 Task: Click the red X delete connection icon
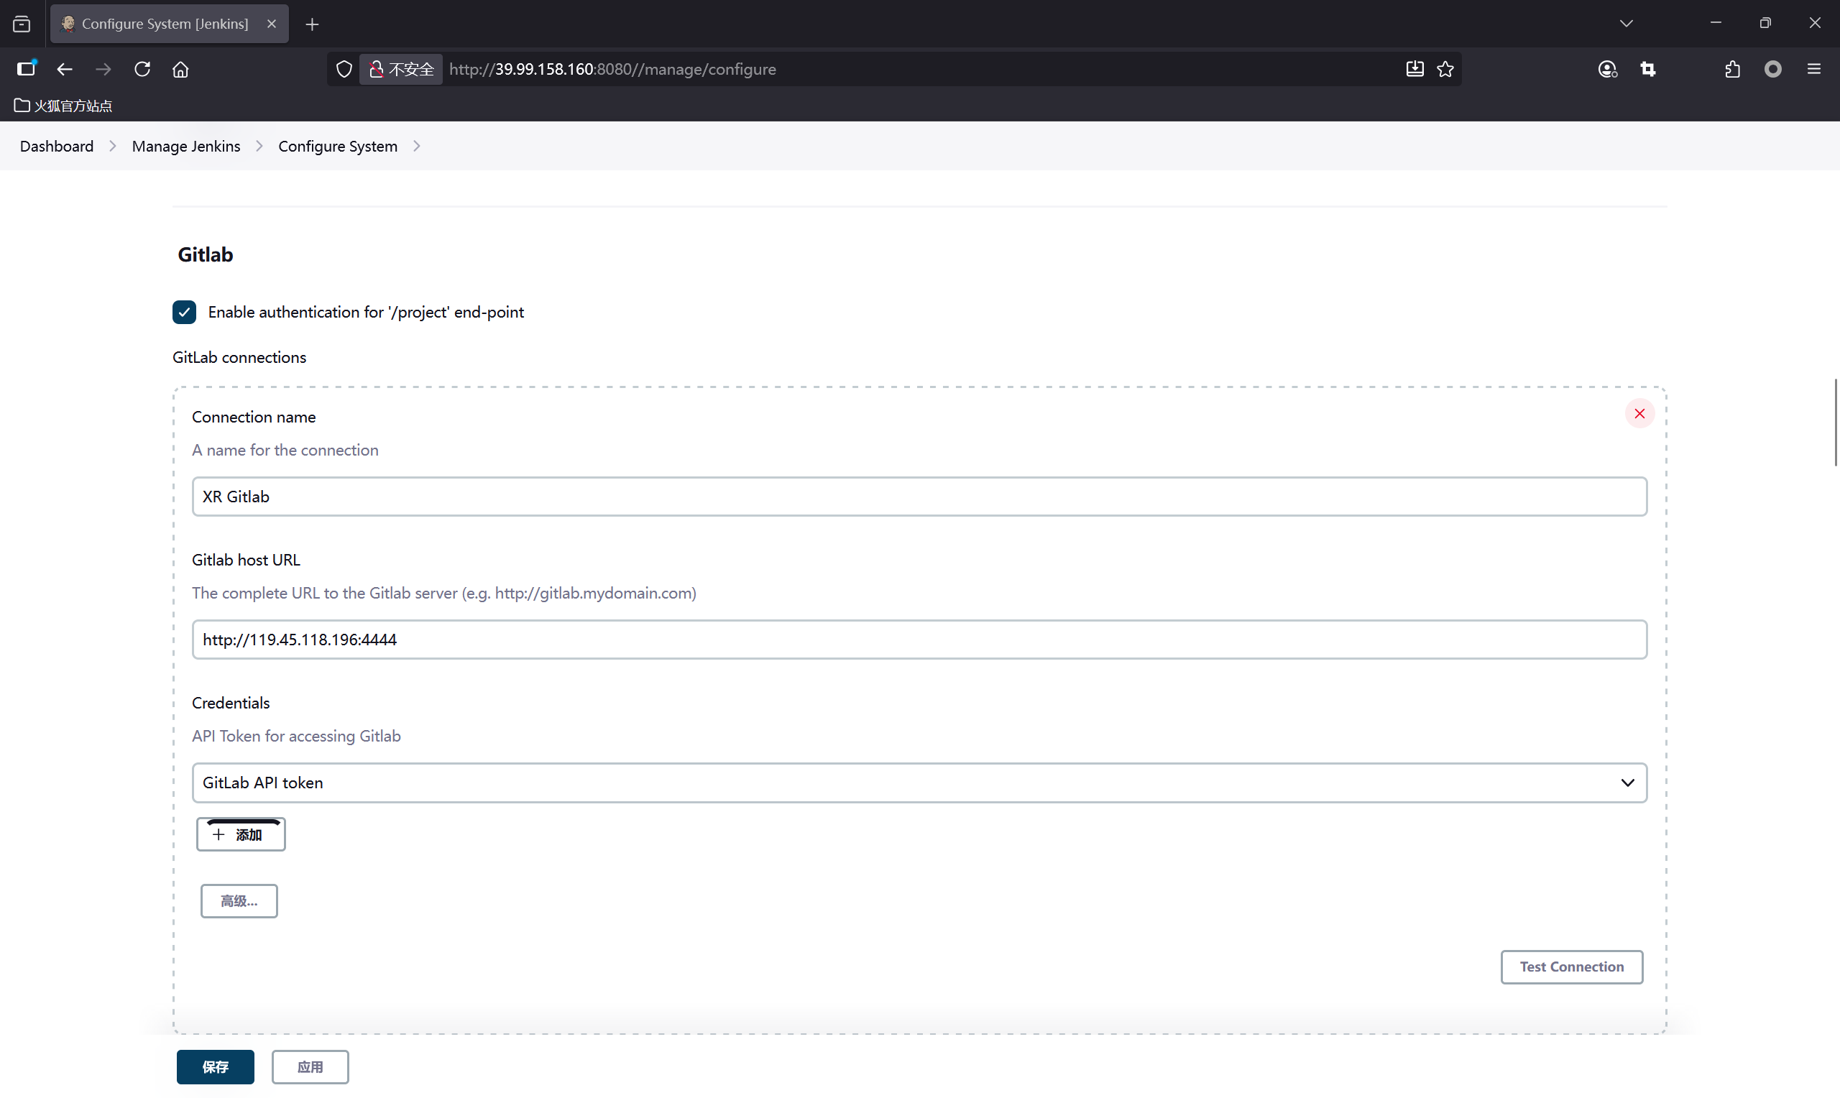(1639, 414)
